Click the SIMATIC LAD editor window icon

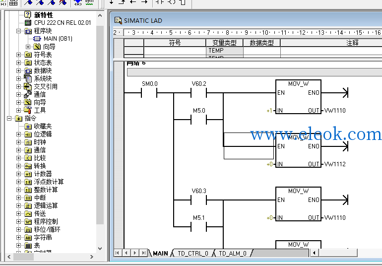pyautogui.click(x=118, y=20)
